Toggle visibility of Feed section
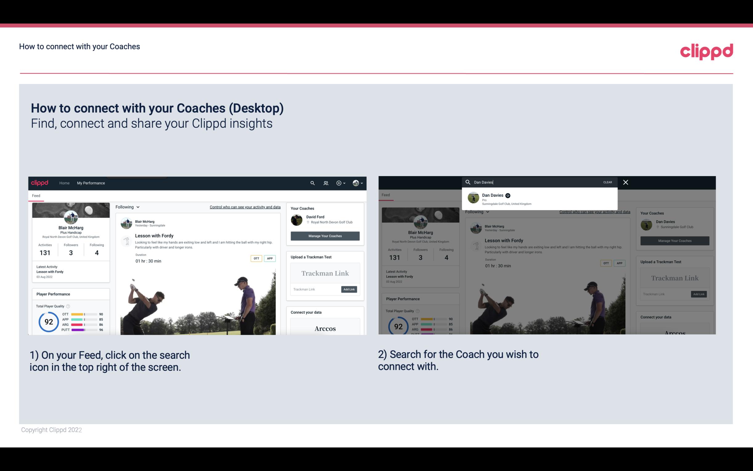The width and height of the screenshot is (753, 471). (x=36, y=195)
